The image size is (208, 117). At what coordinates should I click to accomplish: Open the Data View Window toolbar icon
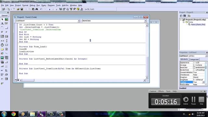(78, 9)
